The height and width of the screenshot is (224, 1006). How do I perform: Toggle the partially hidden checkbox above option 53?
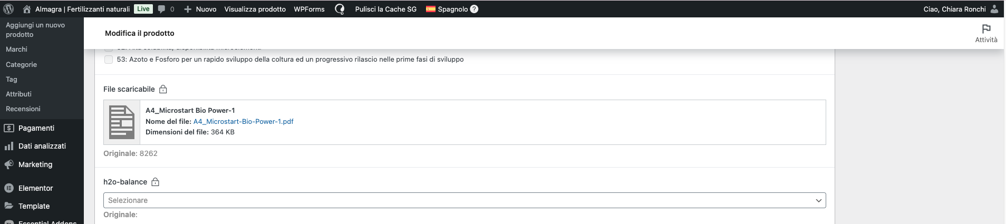tap(109, 50)
